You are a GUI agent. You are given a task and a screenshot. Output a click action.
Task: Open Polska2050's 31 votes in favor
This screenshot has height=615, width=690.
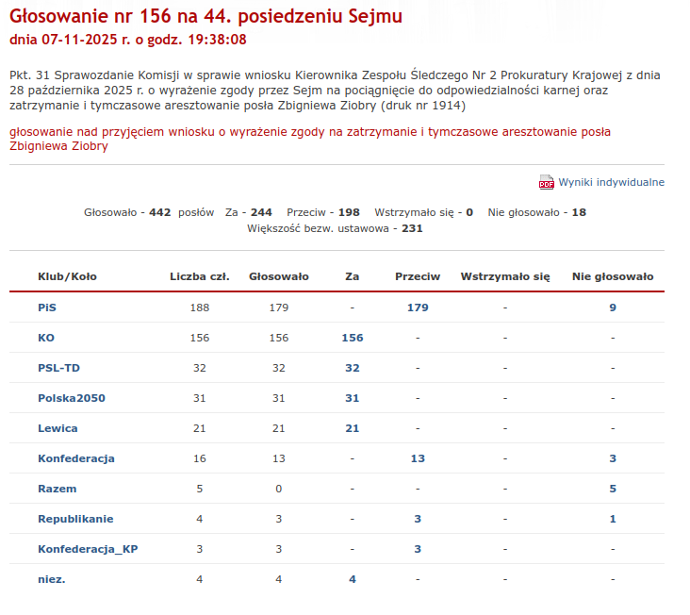pyautogui.click(x=353, y=398)
